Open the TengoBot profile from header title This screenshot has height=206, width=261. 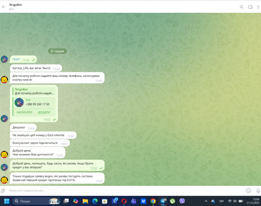tap(15, 5)
